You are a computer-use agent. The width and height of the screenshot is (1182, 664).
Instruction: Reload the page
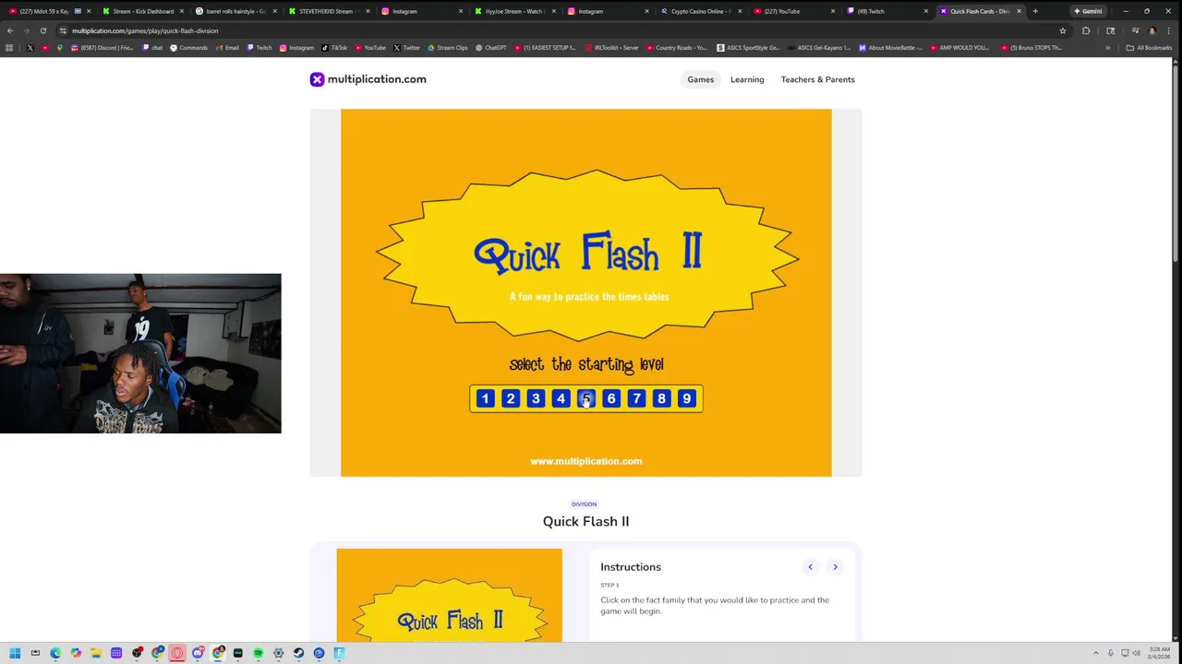point(42,30)
